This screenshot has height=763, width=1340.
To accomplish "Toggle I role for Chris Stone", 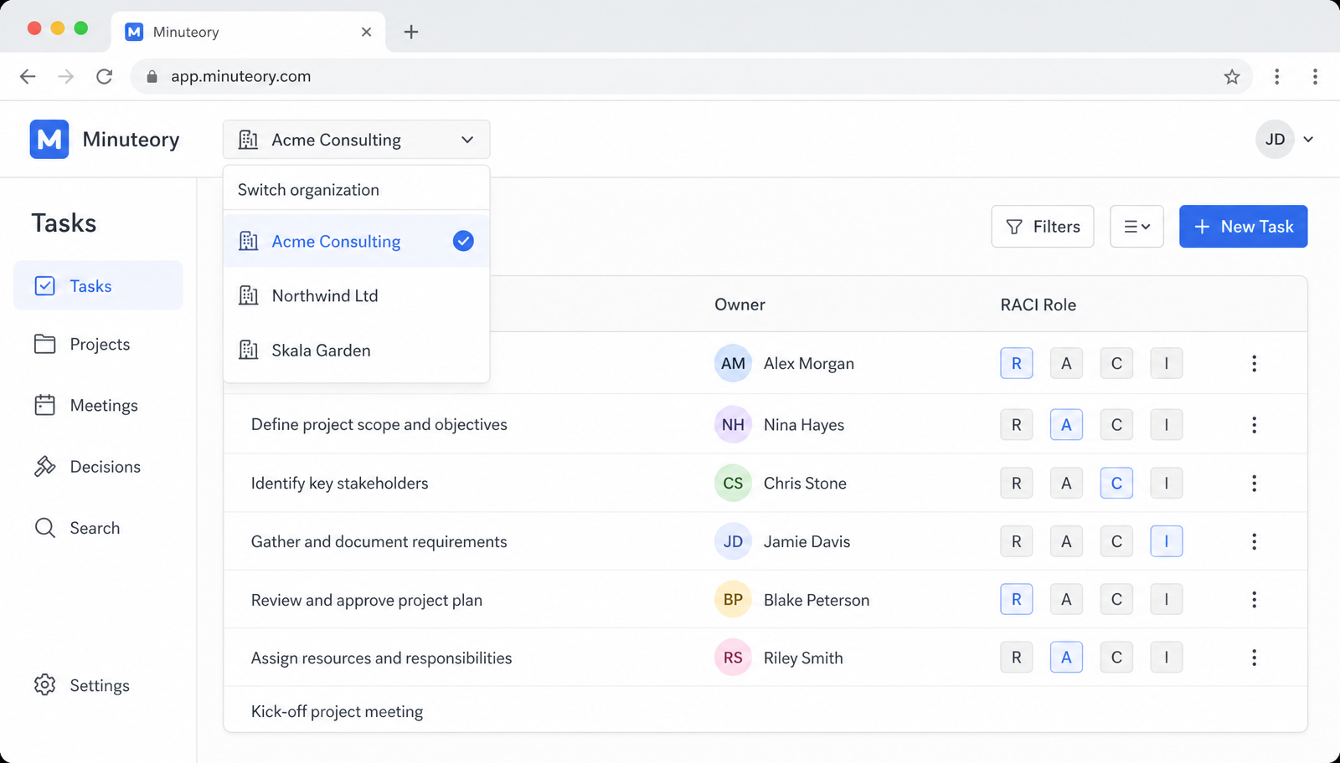I will (x=1166, y=483).
